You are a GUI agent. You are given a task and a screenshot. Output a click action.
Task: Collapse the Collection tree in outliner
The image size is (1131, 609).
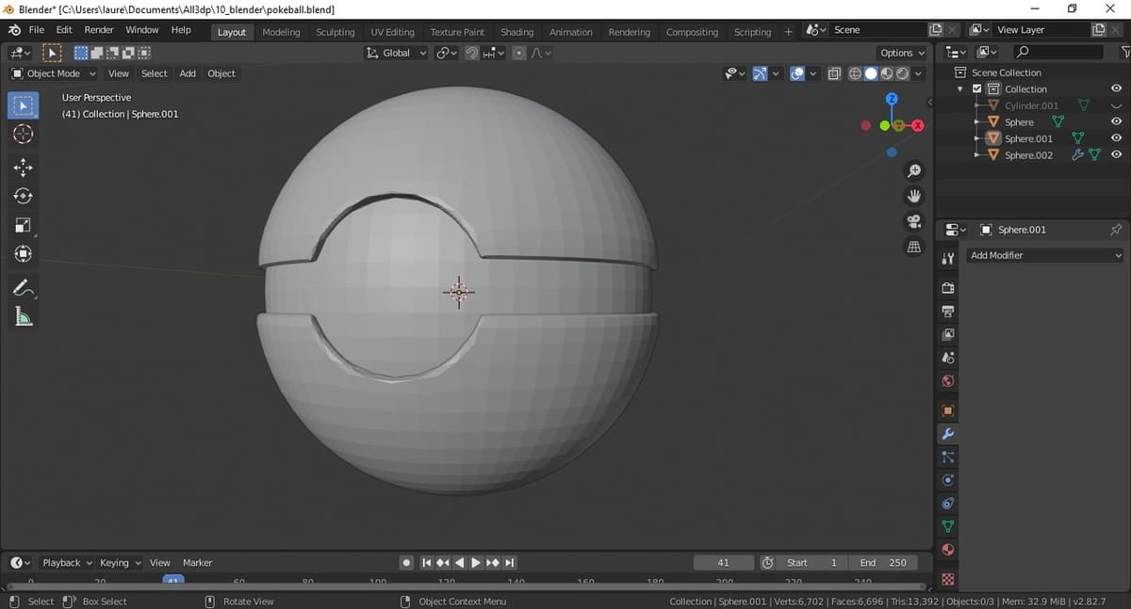pos(960,89)
